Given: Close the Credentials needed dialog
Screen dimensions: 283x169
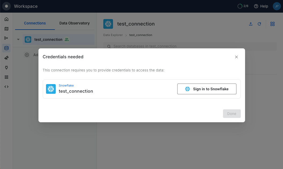Looking at the screenshot, I should pyautogui.click(x=236, y=57).
